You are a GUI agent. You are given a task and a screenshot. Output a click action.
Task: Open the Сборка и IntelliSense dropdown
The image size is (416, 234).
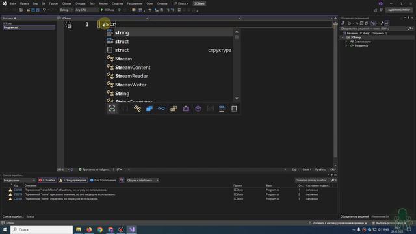click(x=142, y=181)
